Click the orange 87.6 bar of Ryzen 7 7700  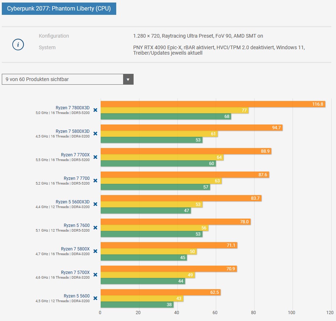185,175
